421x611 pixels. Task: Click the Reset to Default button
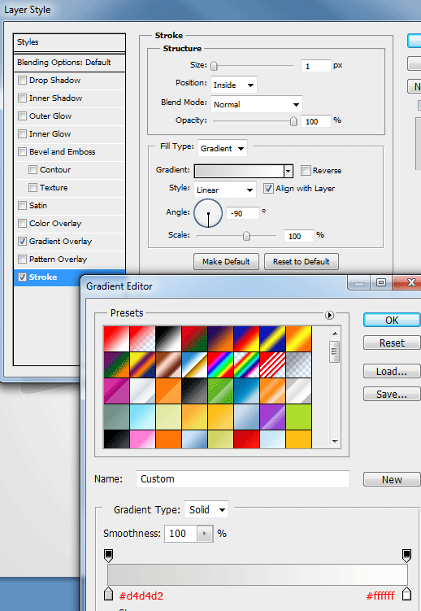[x=302, y=261]
